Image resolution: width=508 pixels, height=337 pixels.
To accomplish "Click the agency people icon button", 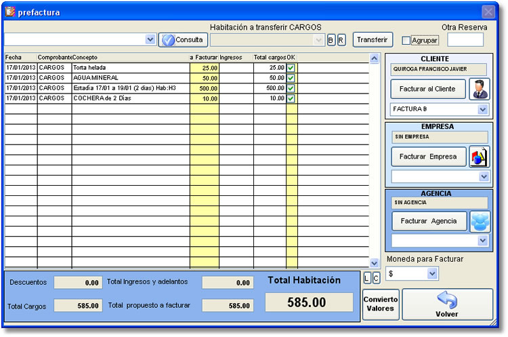I will [480, 221].
